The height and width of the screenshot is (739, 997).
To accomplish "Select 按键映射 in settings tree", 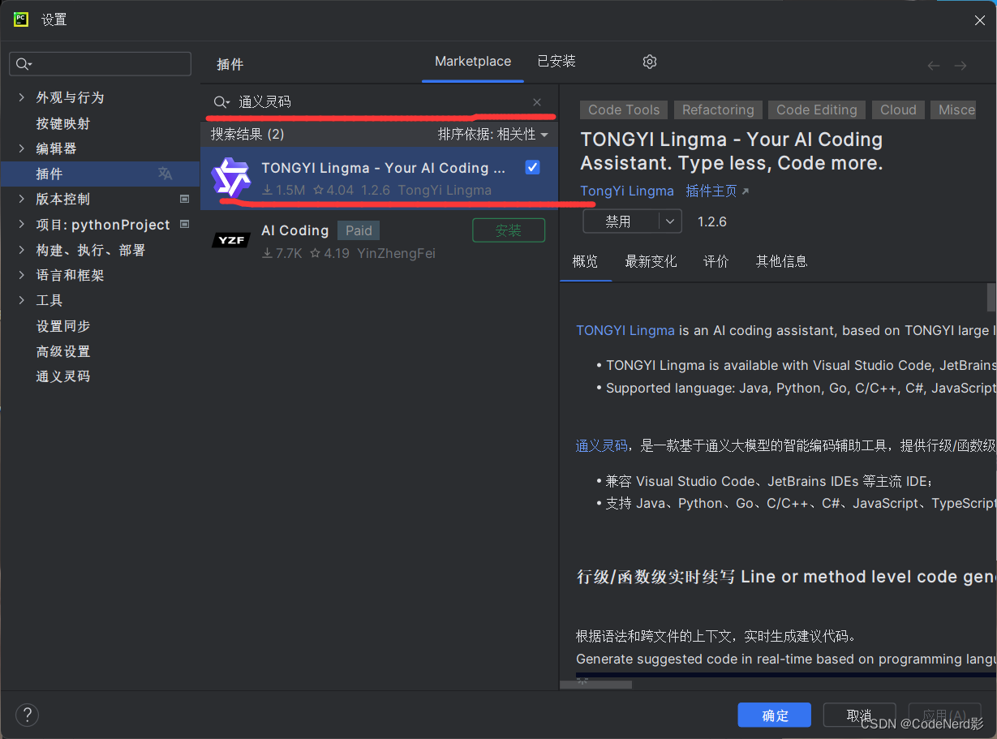I will [x=63, y=123].
